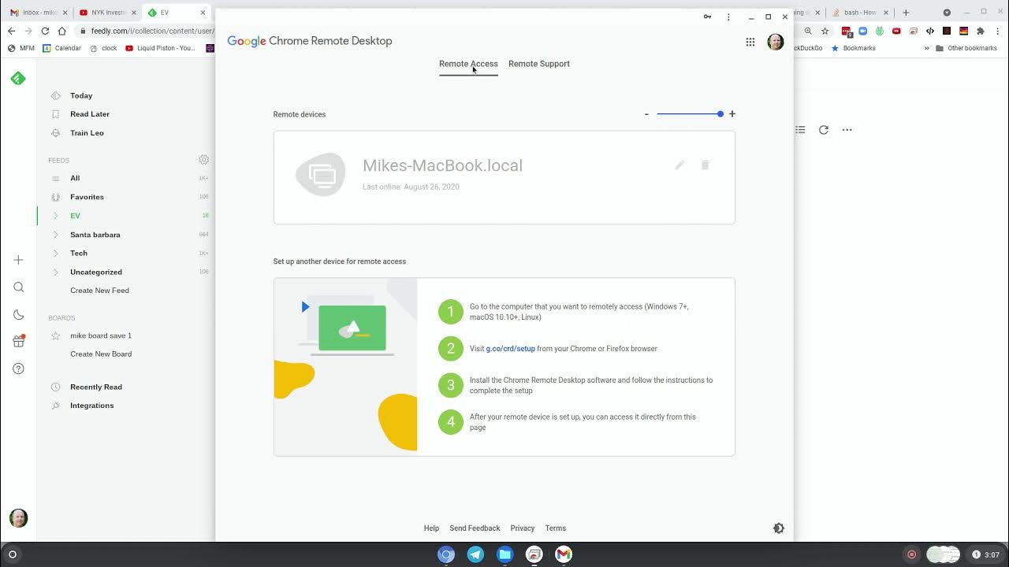1009x567 pixels.
Task: Toggle Feedly night mode moon icon
Action: [18, 315]
